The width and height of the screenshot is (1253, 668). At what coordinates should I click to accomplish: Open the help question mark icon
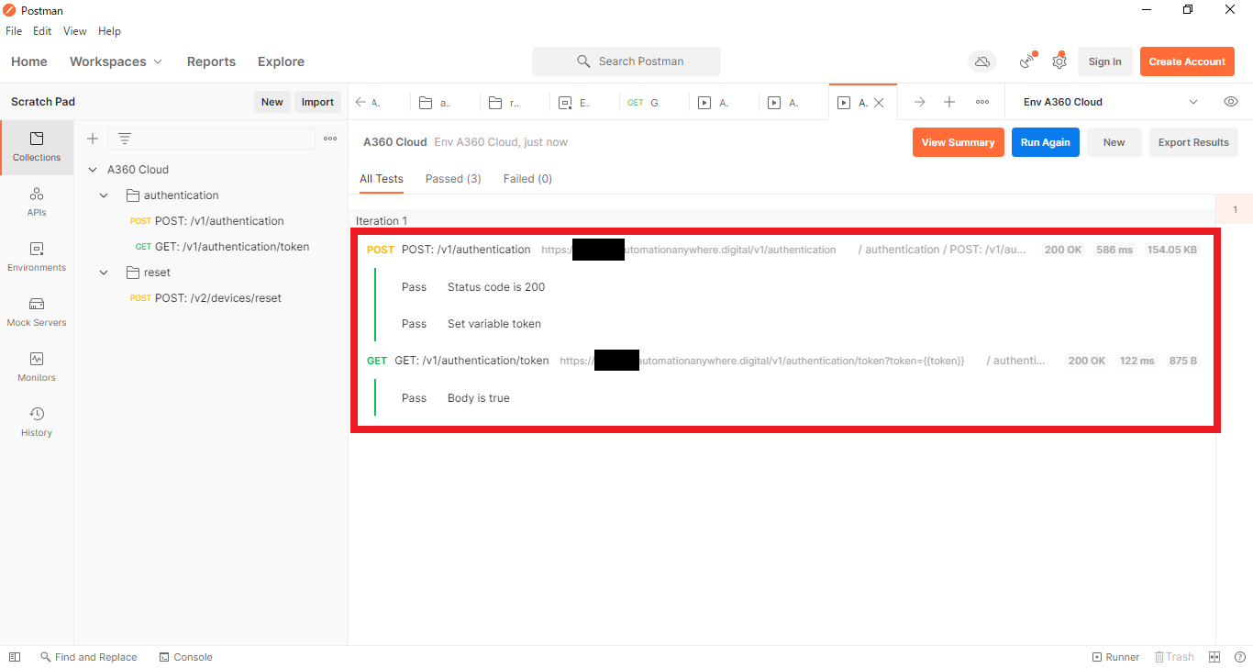(1239, 657)
